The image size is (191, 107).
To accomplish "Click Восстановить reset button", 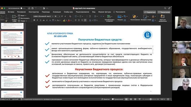I will (x=24, y=18).
